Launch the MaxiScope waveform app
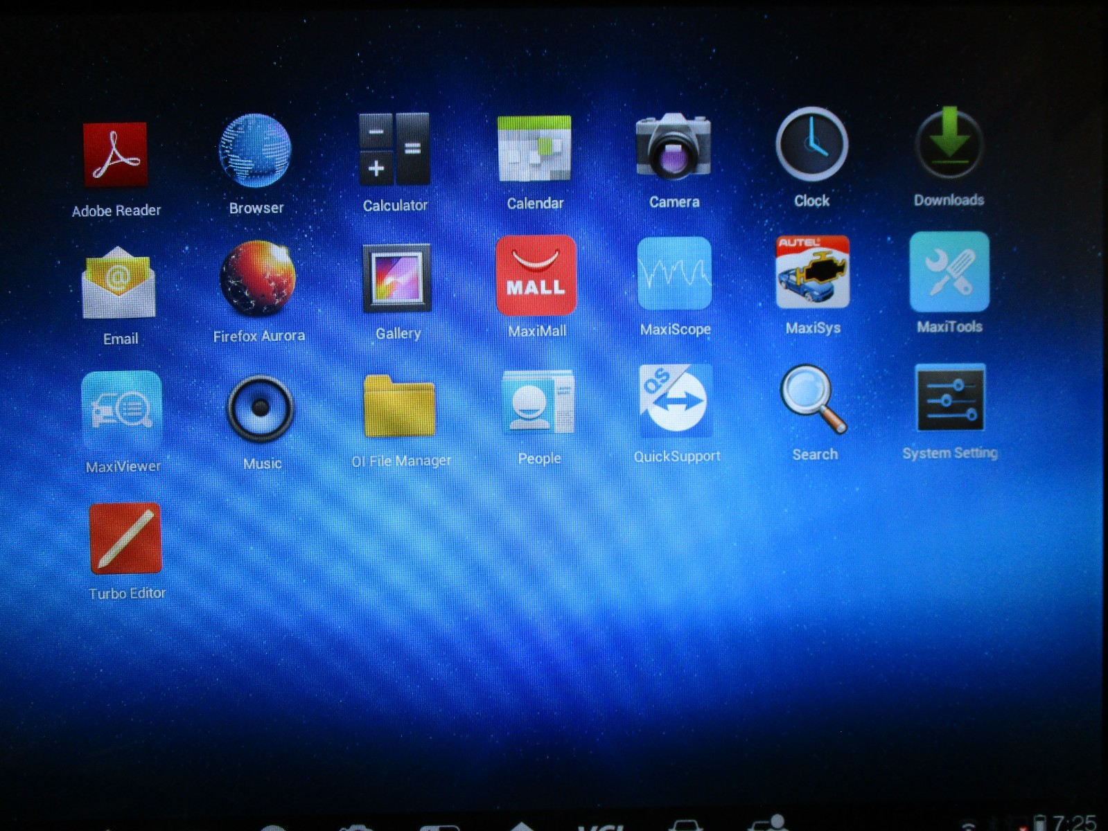1108x831 pixels. 674,273
